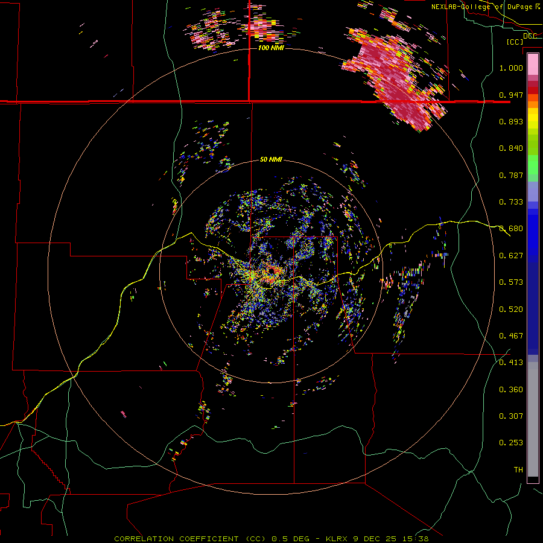
Task: Click the 0.520 legend value
Action: coord(511,310)
